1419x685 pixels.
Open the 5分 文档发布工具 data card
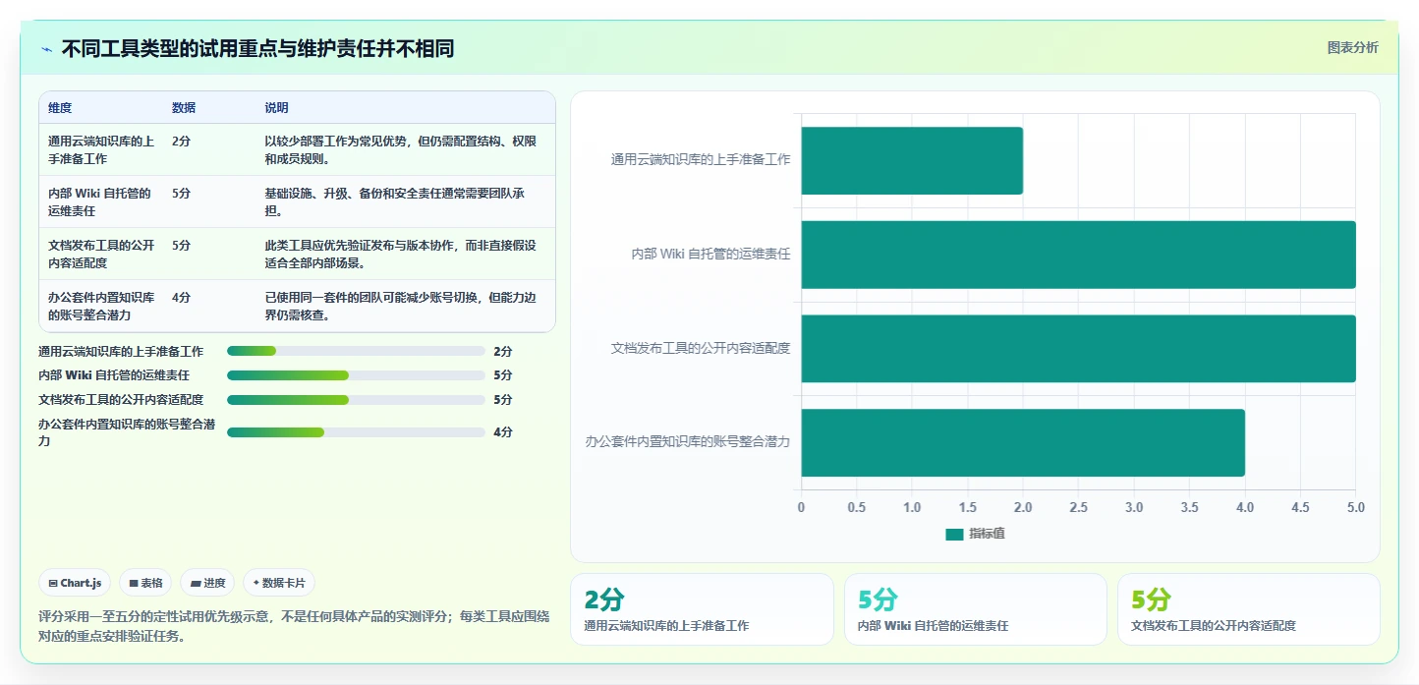coord(1249,609)
